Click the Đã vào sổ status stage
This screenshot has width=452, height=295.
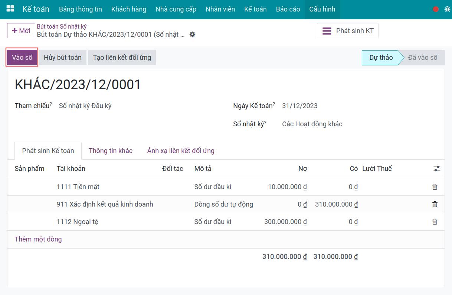coord(423,58)
